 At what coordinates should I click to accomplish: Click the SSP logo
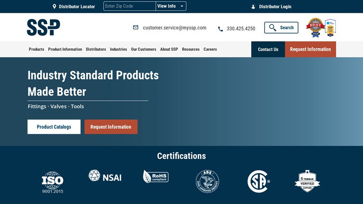[x=44, y=27]
